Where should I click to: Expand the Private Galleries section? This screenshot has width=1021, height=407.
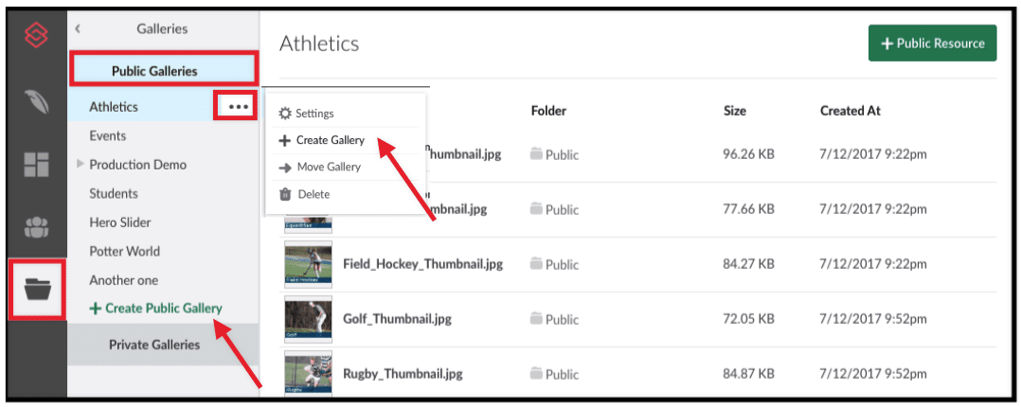click(x=154, y=345)
